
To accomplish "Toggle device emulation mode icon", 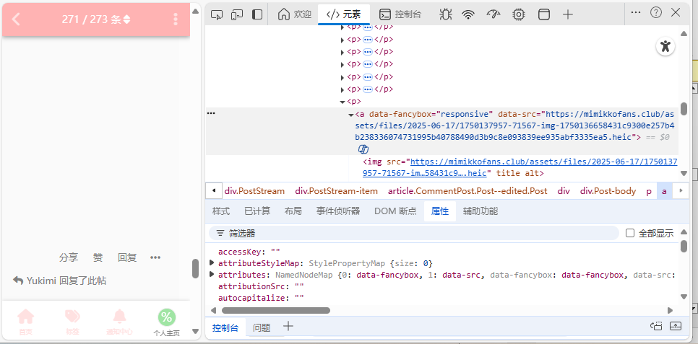I will [x=237, y=14].
